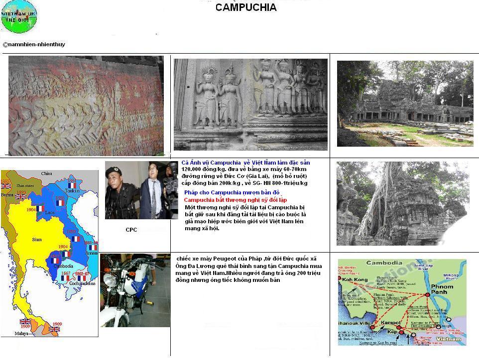The width and height of the screenshot is (479, 358).
Task: Click the ©namnhien-nhienthuy credit text
Action: tap(34, 44)
